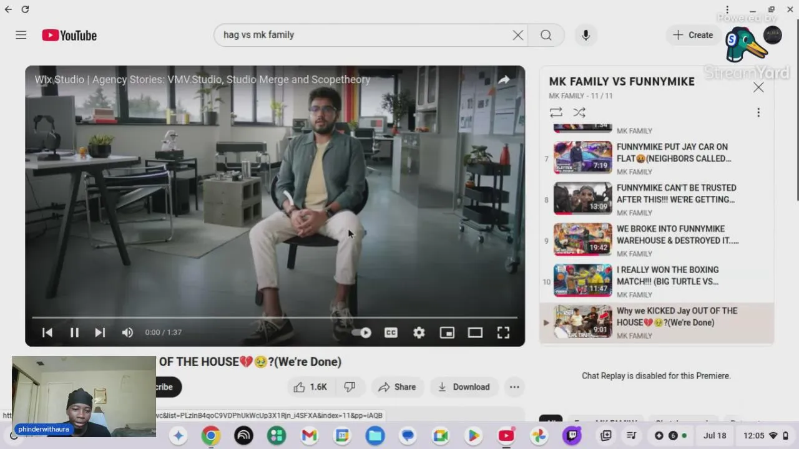Pause the playing video
799x449 pixels.
pos(74,332)
